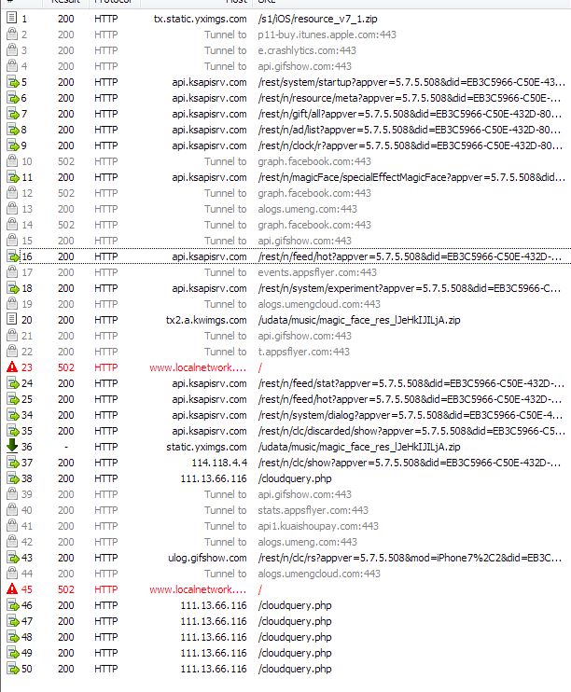The width and height of the screenshot is (571, 692).
Task: Select alogs.umengcloud.com:443 in session 19
Action: click(319, 304)
